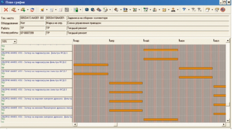This screenshot has height=130, width=232.
Task: Open dropdown arrow beside blue filter icon
Action: click(189, 10)
